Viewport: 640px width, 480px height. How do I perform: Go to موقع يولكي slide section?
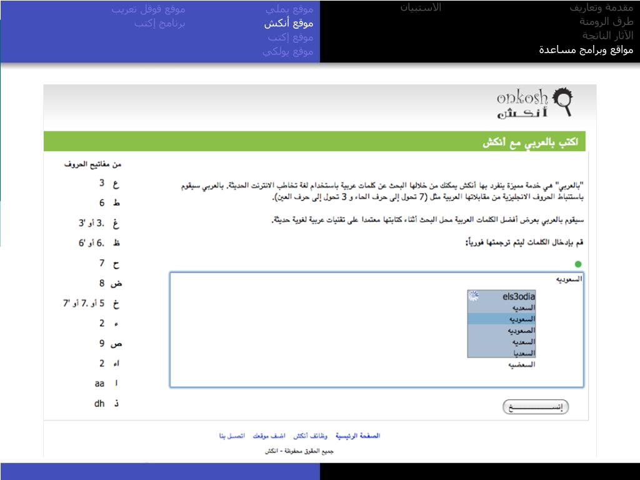click(287, 52)
